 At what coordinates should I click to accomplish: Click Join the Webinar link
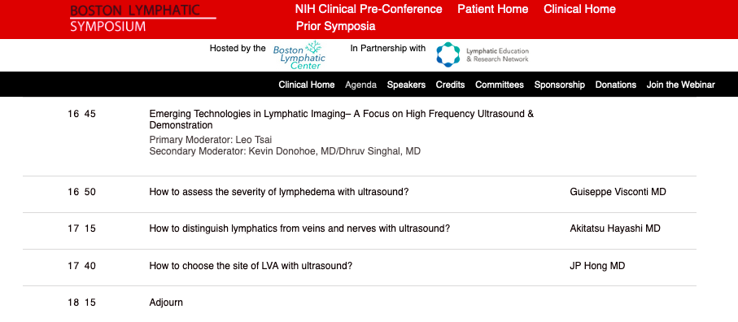click(x=680, y=85)
